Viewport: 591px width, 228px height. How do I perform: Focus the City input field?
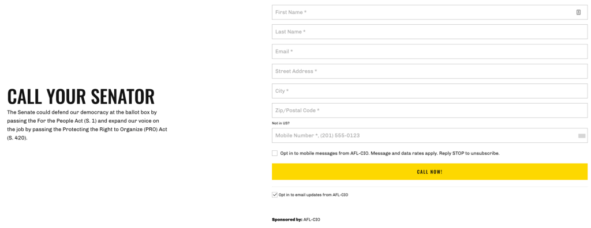(429, 91)
